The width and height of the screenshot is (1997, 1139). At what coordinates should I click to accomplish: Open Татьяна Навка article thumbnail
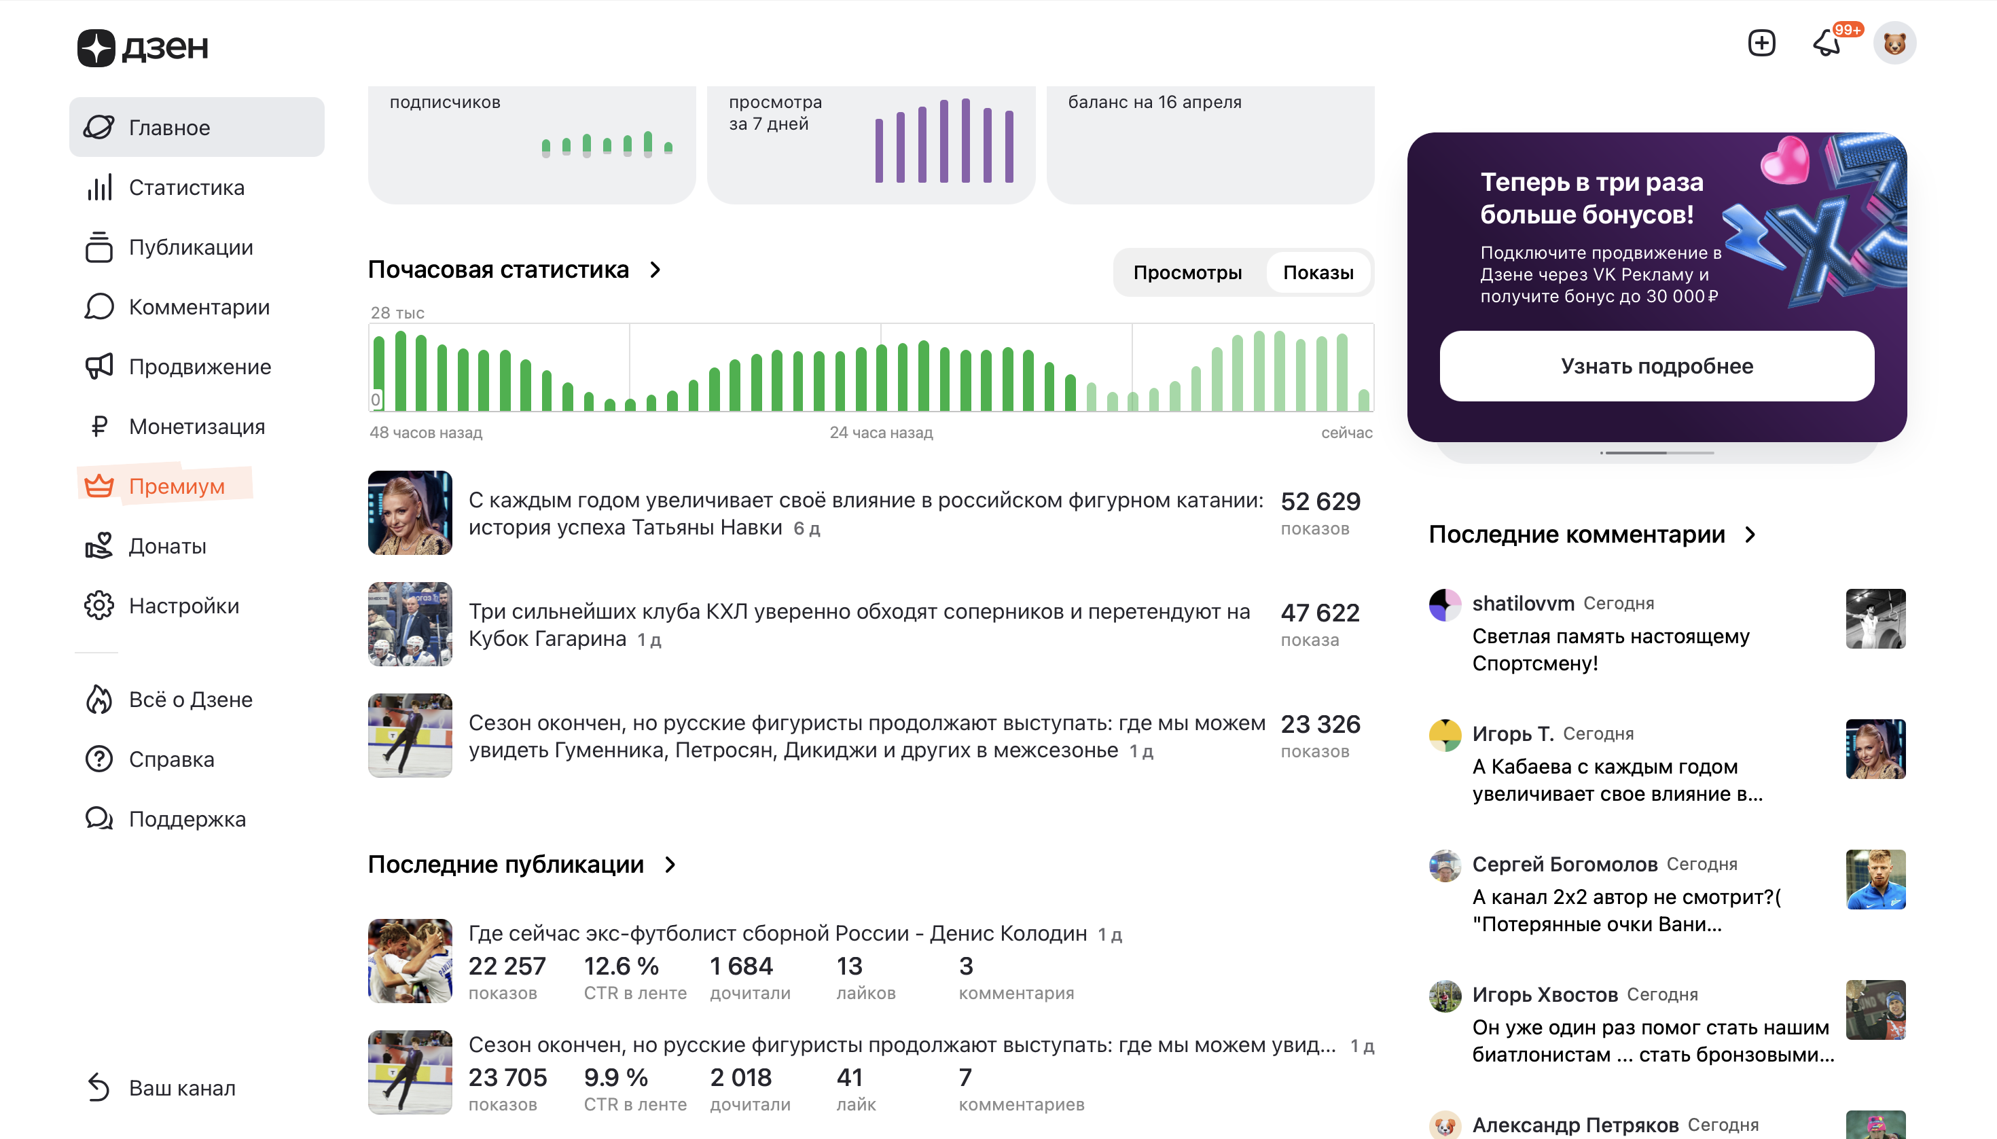point(410,513)
